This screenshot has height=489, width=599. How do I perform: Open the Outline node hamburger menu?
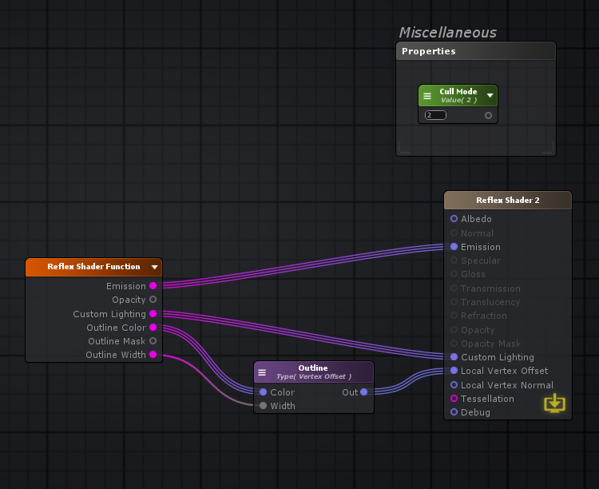click(262, 372)
